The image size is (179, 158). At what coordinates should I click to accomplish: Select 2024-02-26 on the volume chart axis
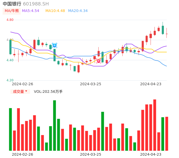23,154
